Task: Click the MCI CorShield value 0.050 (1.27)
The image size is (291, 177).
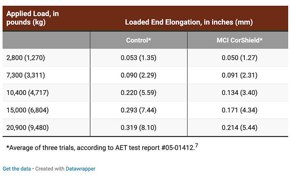Action: click(239, 58)
